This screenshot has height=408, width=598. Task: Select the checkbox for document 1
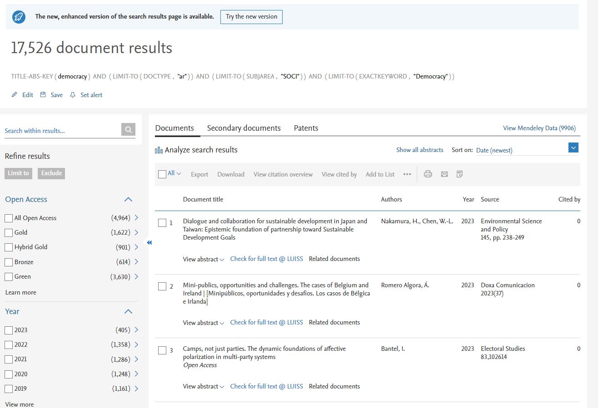click(162, 223)
